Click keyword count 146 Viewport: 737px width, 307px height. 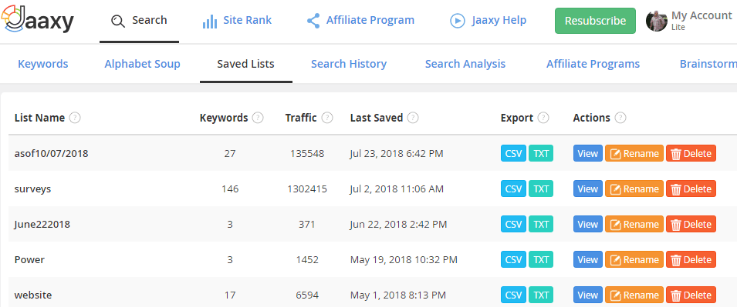(230, 189)
